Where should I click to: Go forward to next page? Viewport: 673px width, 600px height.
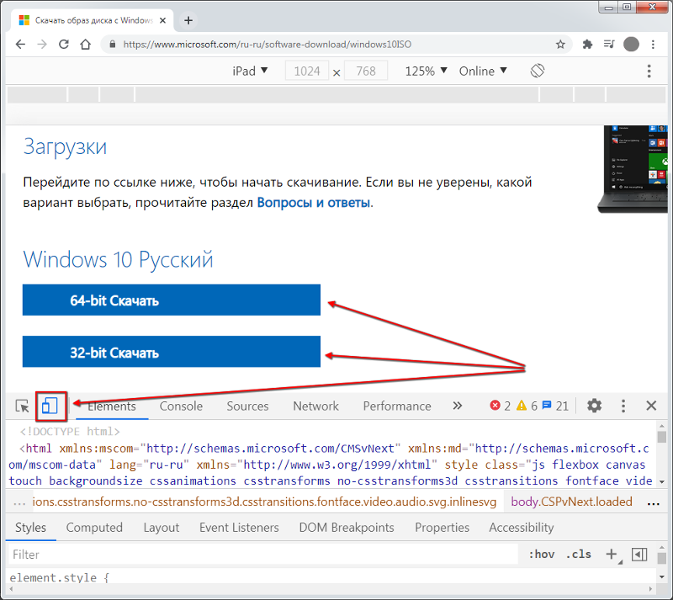point(42,45)
